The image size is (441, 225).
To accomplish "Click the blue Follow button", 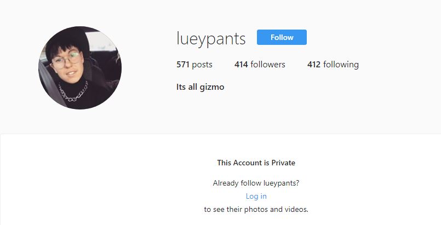I will pos(282,37).
